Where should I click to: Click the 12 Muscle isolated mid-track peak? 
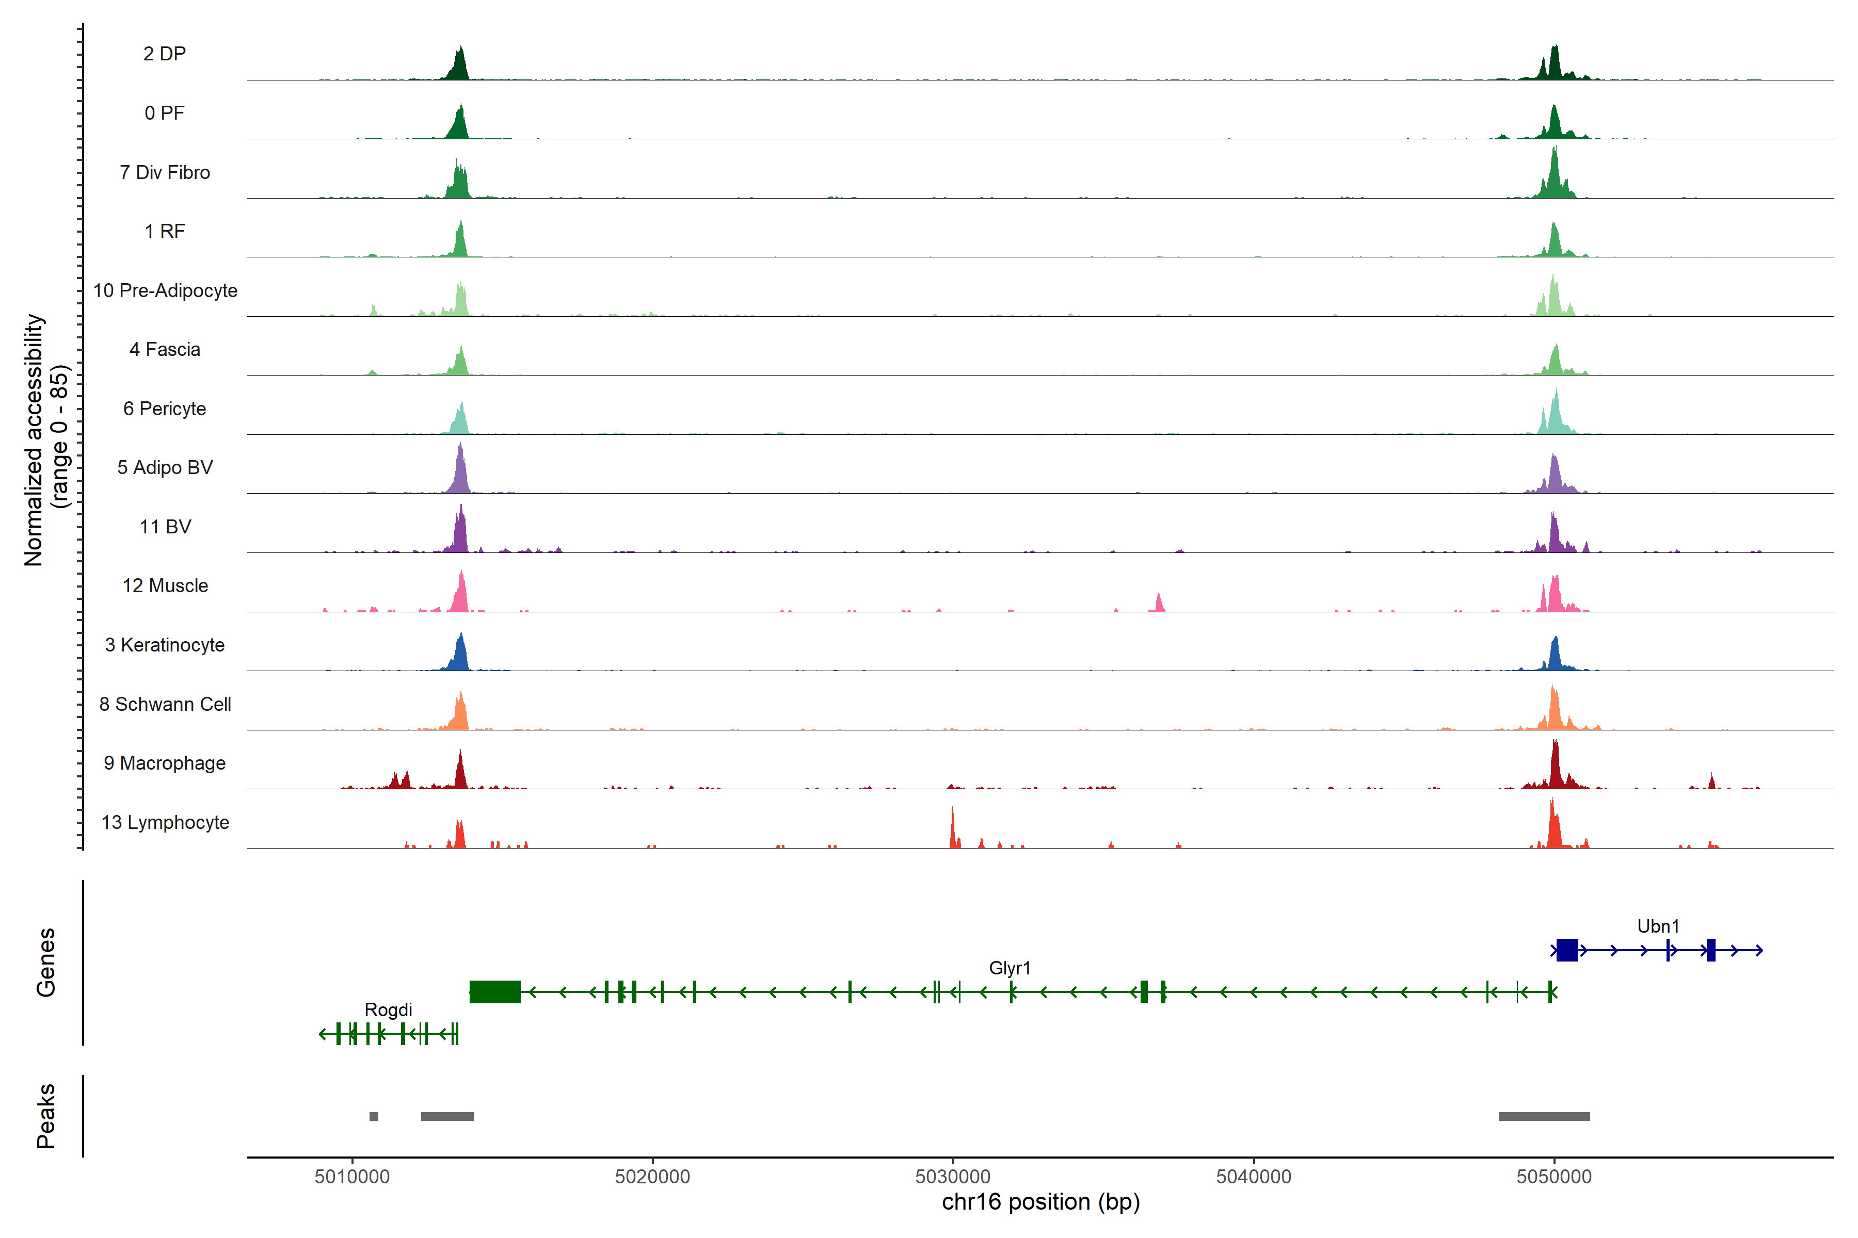coord(1159,604)
